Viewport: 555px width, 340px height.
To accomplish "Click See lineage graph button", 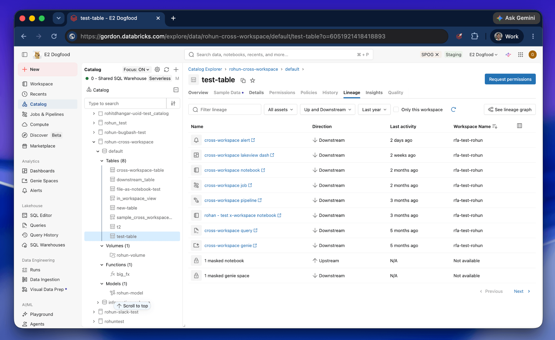I will click(x=510, y=110).
